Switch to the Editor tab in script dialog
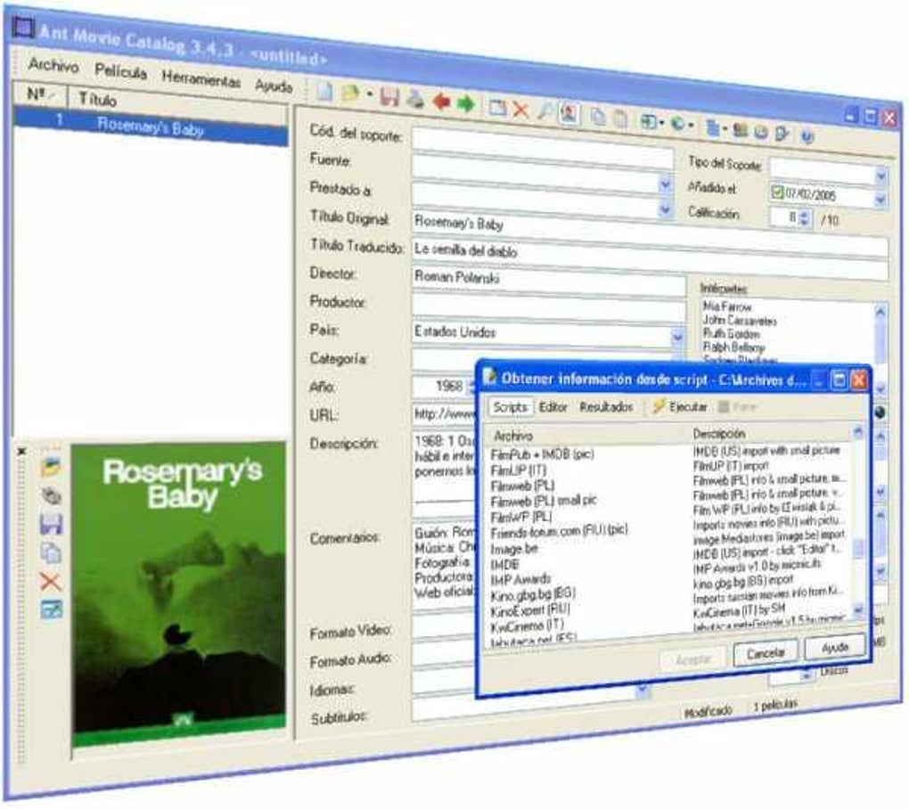Viewport: 909px width, 809px height. 553,407
